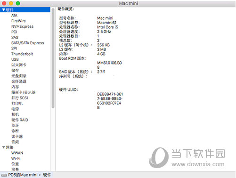Screen dimensions: 236x178
Task: Click the computer icon in path bar
Action: pos(4,175)
